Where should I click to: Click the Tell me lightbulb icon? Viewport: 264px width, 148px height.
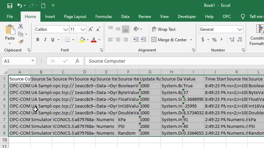(243, 16)
